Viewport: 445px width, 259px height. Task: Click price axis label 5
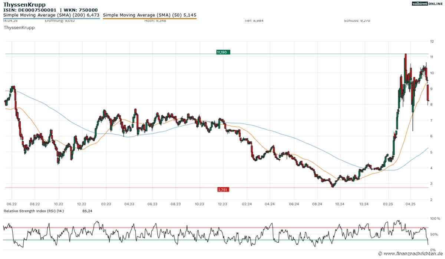pos(431,152)
